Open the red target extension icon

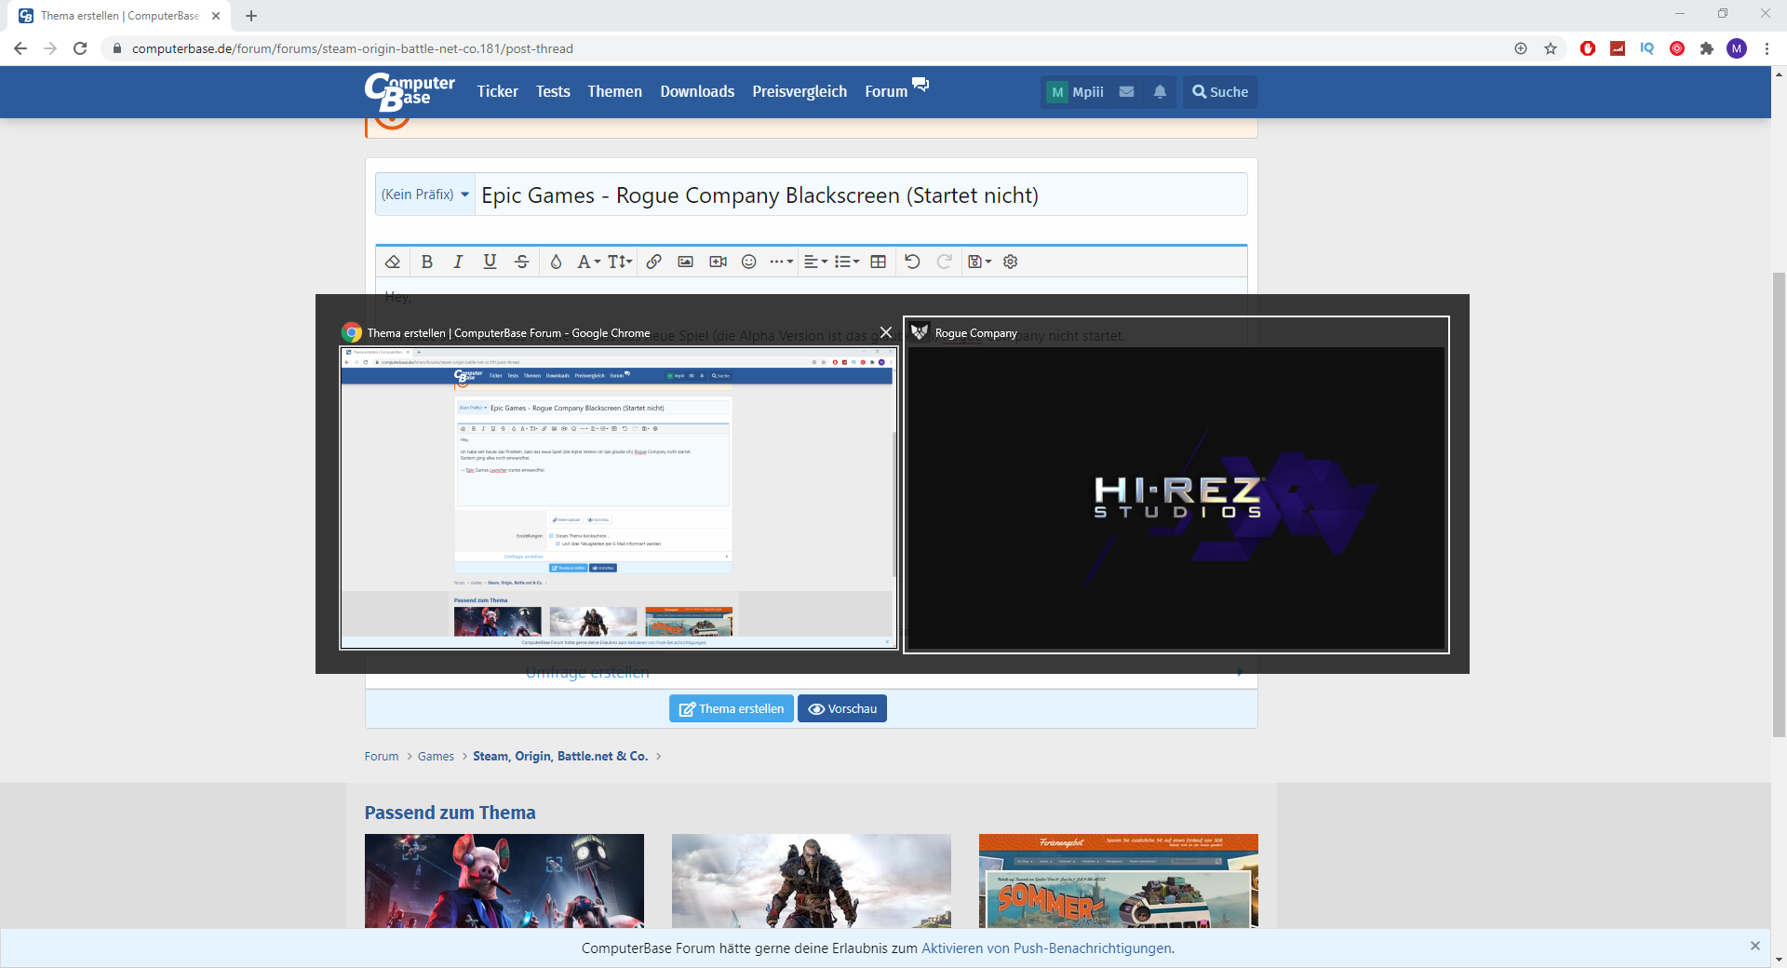[x=1677, y=48]
